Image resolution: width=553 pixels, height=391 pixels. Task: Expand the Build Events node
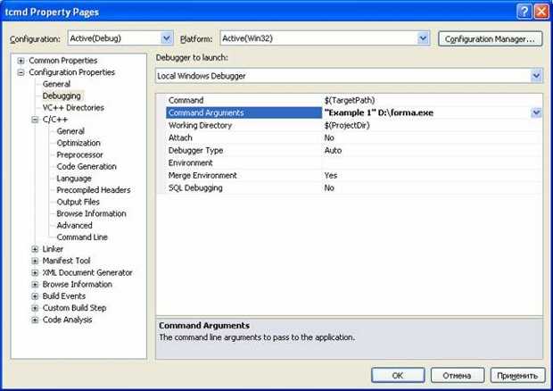click(35, 296)
